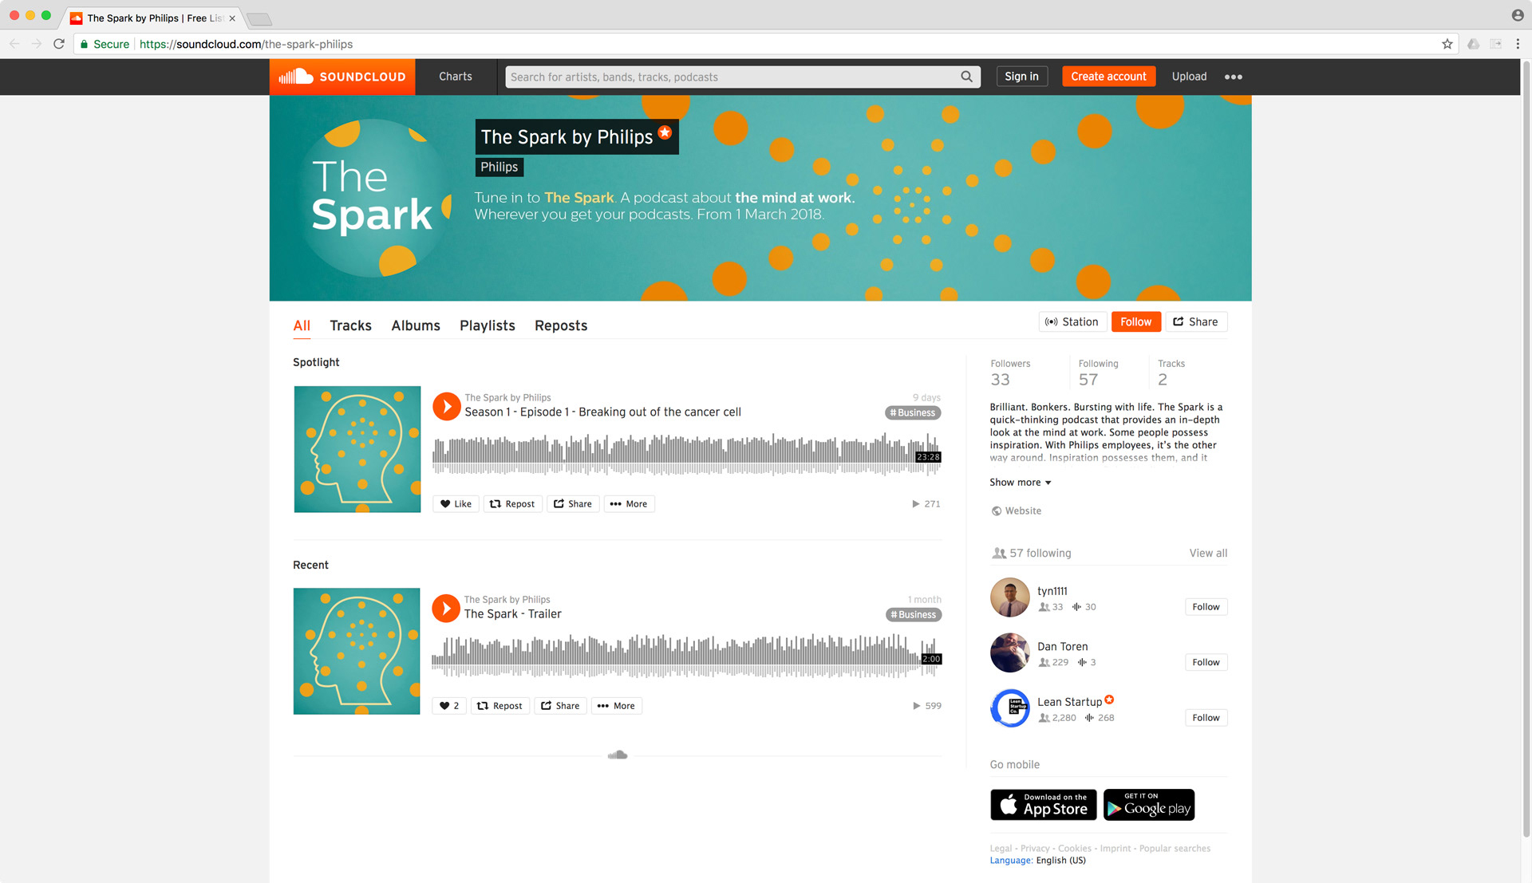
Task: Open View all following link
Action: 1208,554
